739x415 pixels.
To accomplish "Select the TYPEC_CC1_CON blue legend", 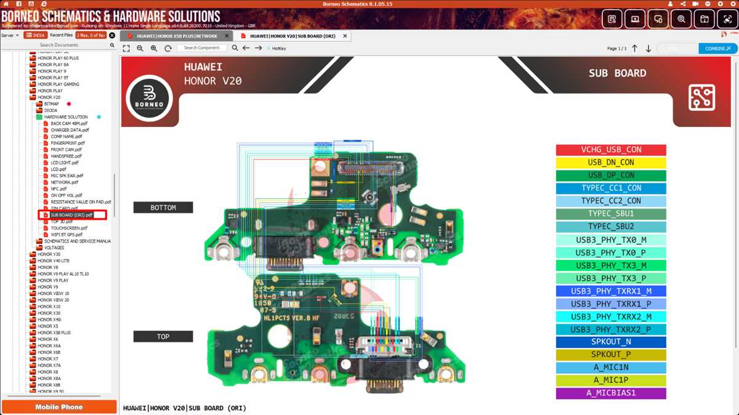I will click(611, 188).
